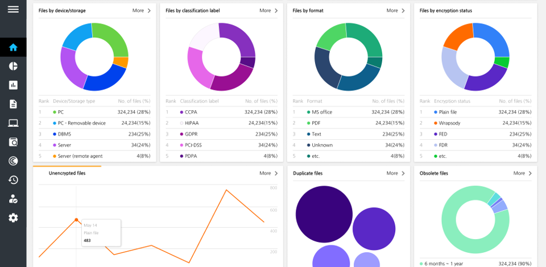Click the May 14 data point on line chart
Viewport: 546px width, 267px height.
click(x=76, y=220)
